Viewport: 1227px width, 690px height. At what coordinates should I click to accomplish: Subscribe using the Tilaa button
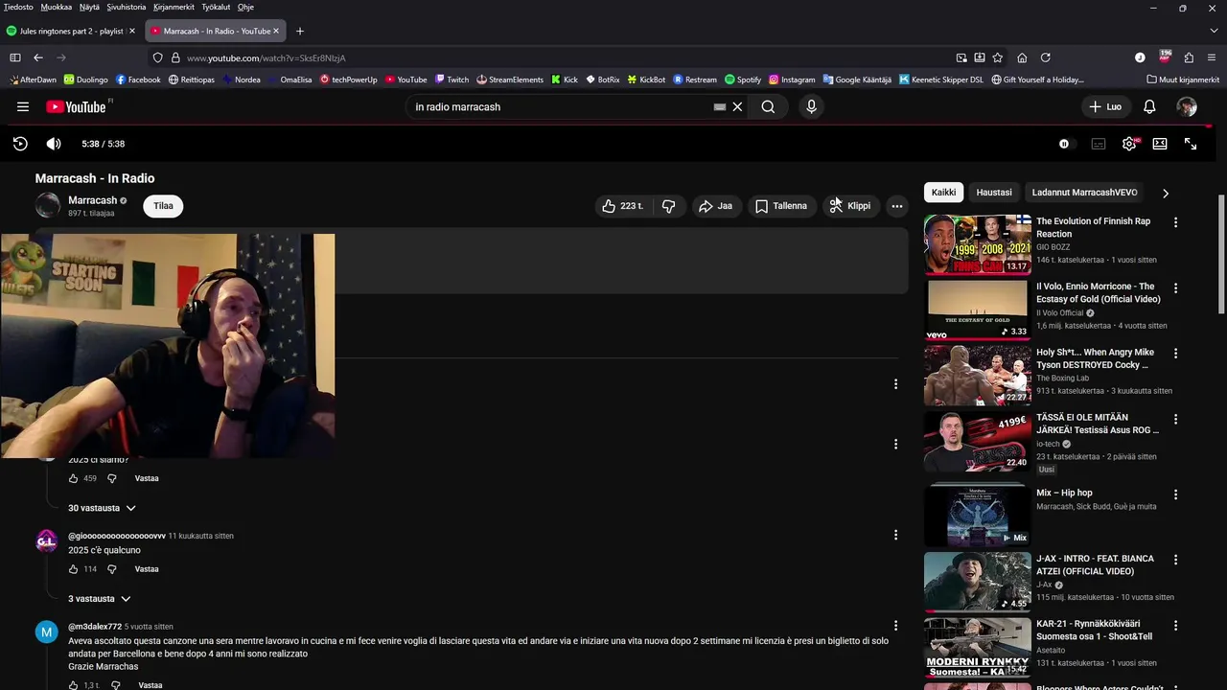(164, 206)
